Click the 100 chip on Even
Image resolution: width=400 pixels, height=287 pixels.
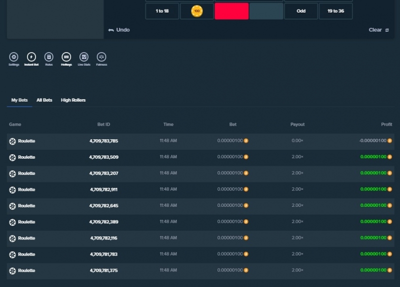(197, 11)
